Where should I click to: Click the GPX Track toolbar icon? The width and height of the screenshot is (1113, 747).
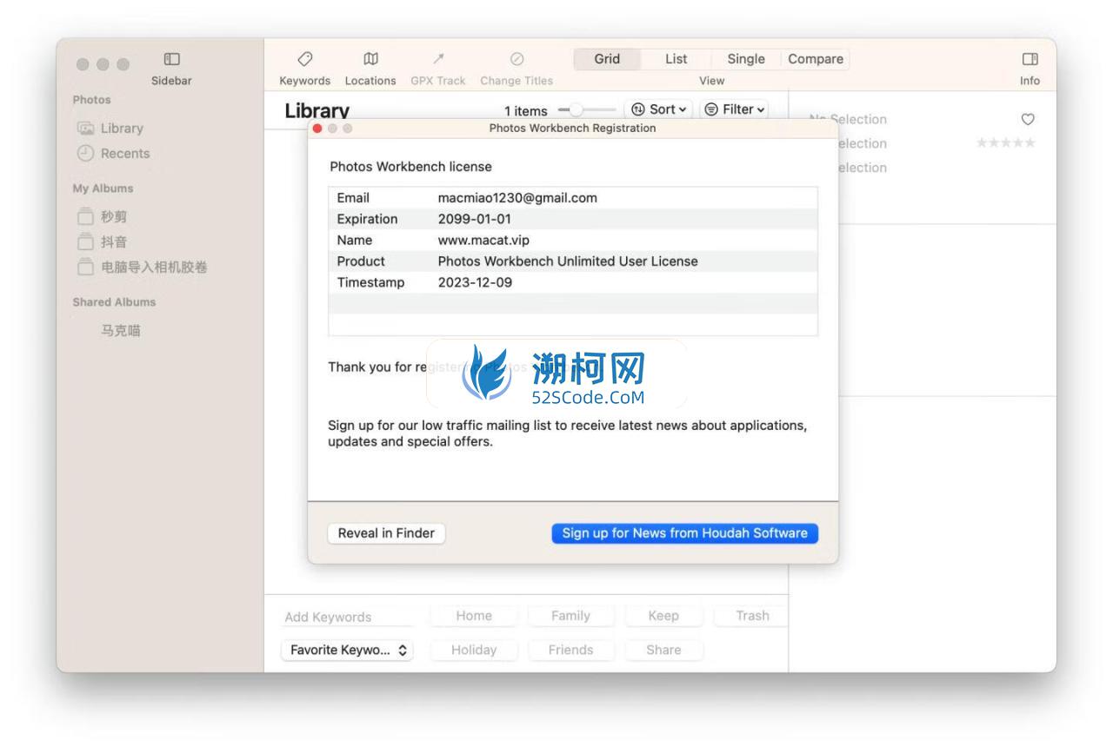click(x=438, y=59)
